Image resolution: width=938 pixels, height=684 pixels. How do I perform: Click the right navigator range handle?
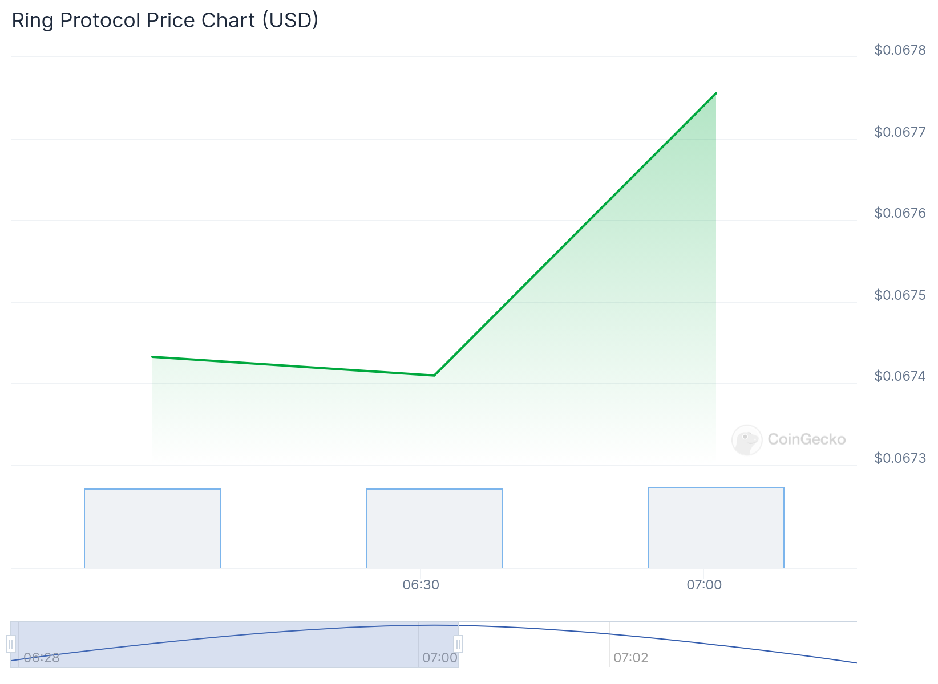458,645
